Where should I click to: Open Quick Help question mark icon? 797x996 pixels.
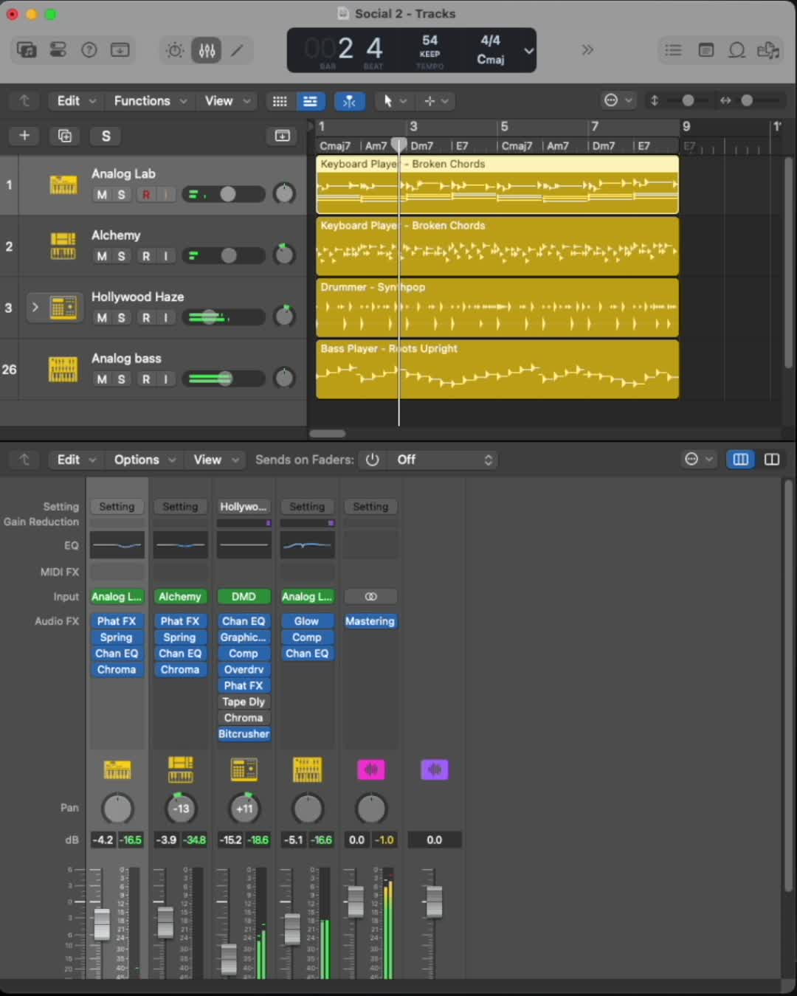pos(89,50)
